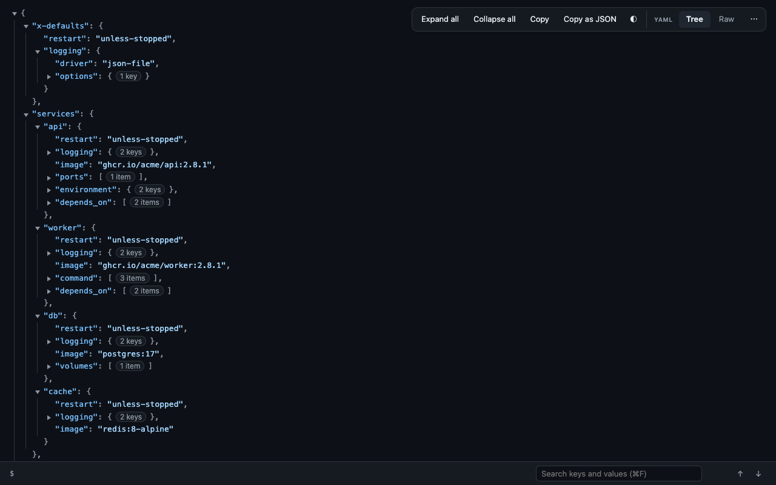Select value "ghcr.io/acme/worker:2.8.1"
Screen dimensions: 776x485
(x=162, y=265)
